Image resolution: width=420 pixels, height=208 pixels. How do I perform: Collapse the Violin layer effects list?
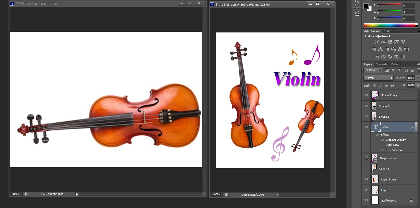click(416, 127)
